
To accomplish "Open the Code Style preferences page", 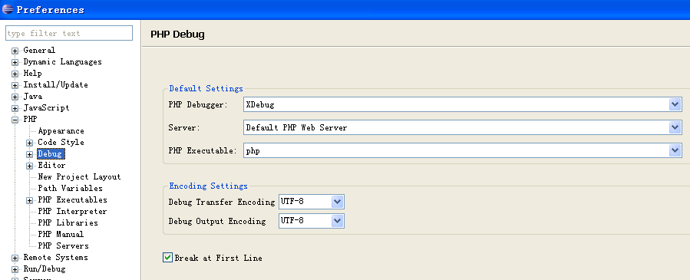I will click(61, 142).
